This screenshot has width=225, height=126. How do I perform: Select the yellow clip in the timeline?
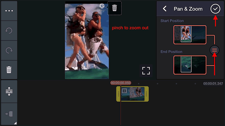point(132,94)
